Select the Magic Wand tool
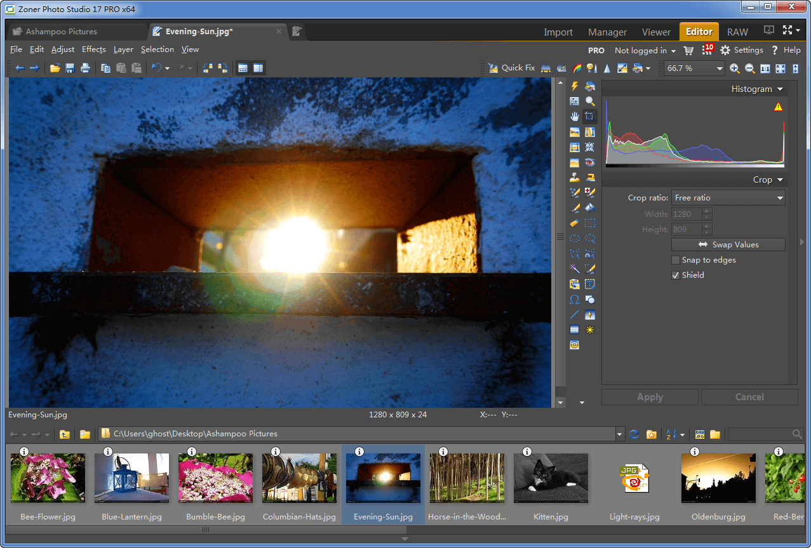Image resolution: width=811 pixels, height=548 pixels. point(575,269)
